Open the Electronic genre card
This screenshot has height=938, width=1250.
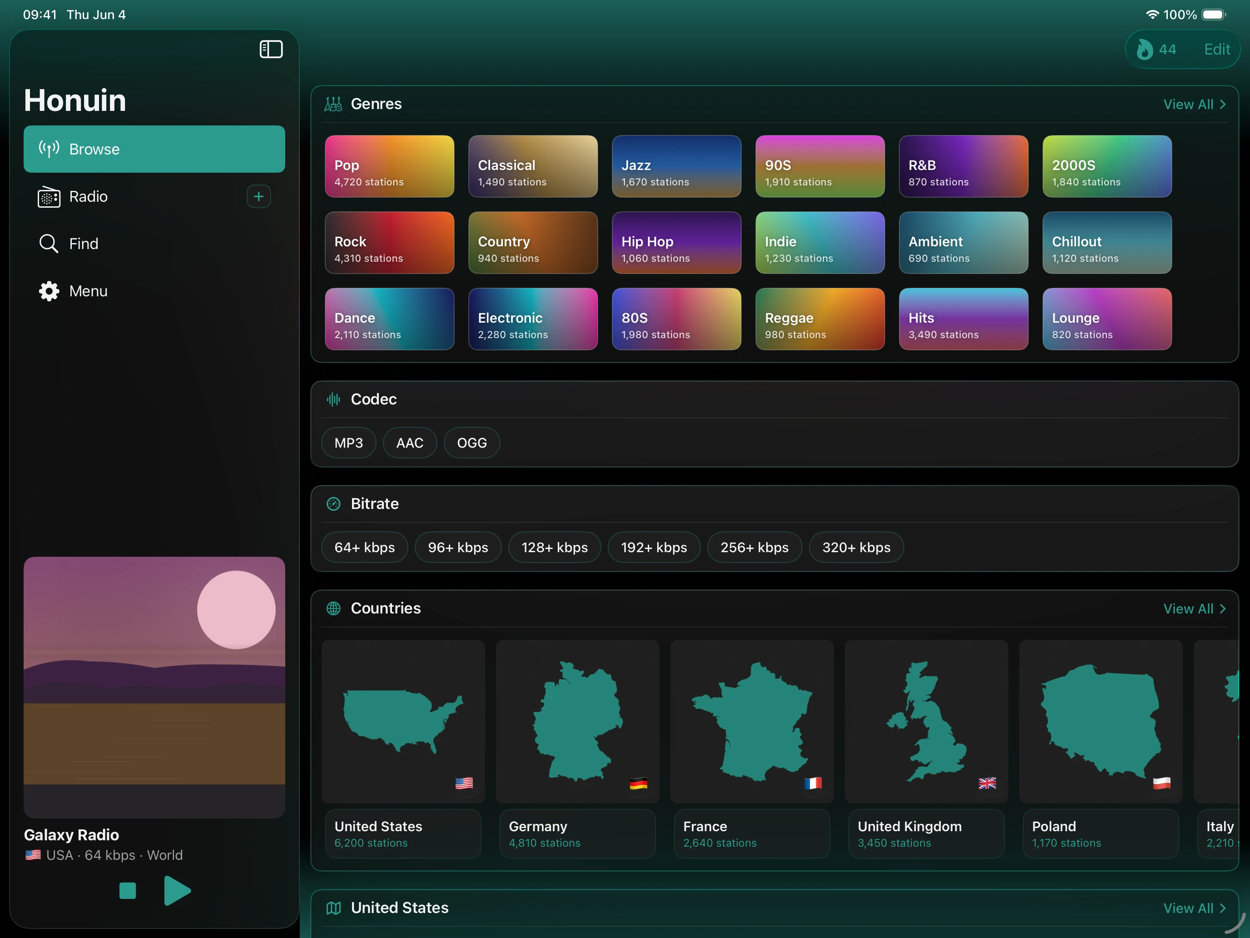tap(533, 319)
